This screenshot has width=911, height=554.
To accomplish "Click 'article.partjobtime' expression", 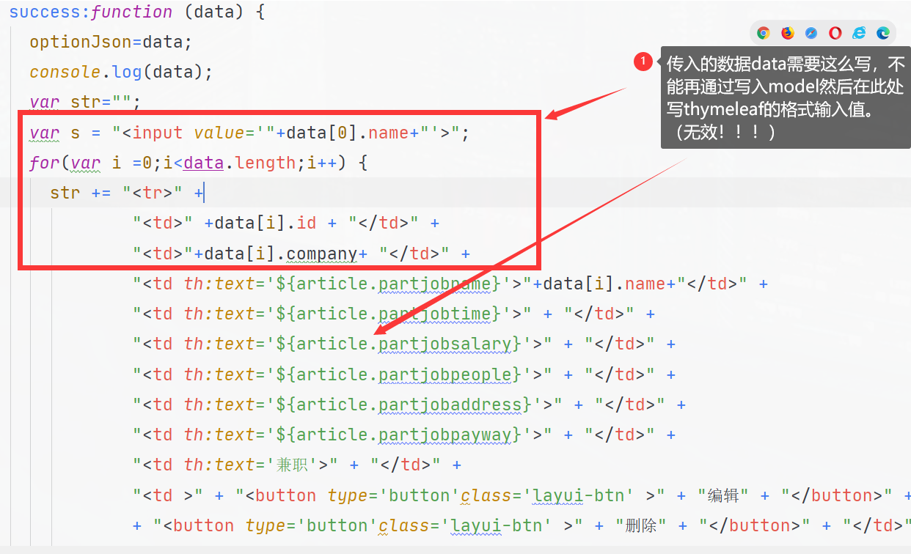I will pyautogui.click(x=394, y=314).
